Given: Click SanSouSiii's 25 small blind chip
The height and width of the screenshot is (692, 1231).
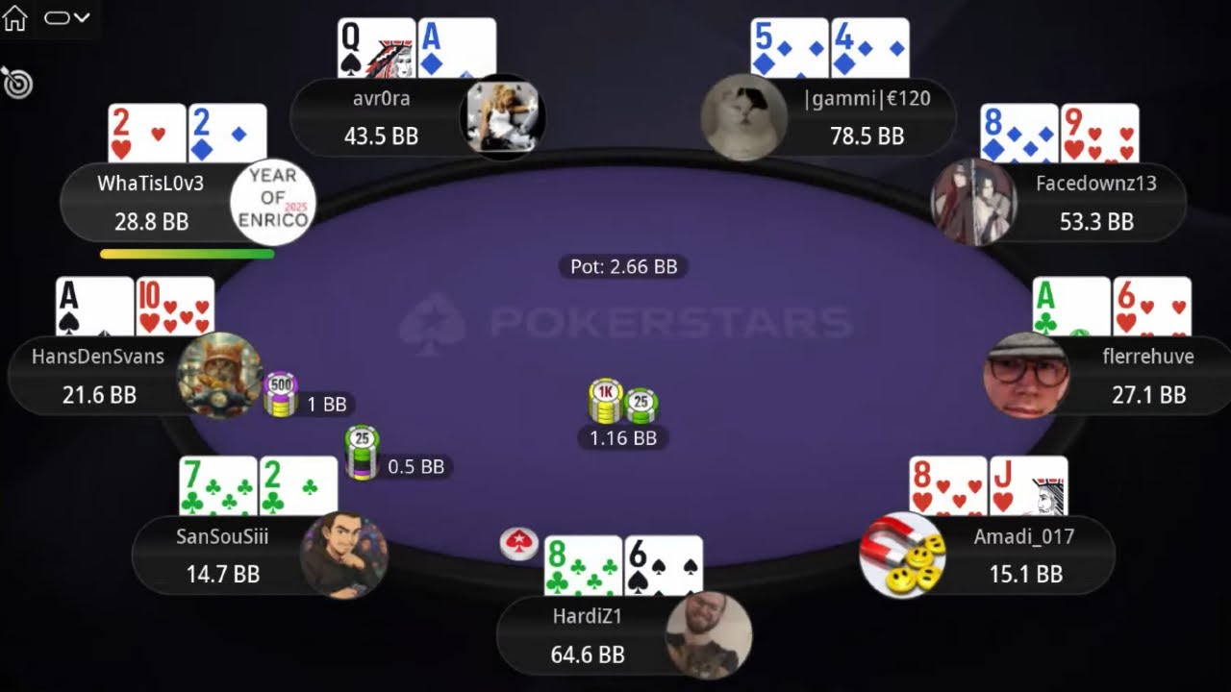Looking at the screenshot, I should pyautogui.click(x=362, y=453).
